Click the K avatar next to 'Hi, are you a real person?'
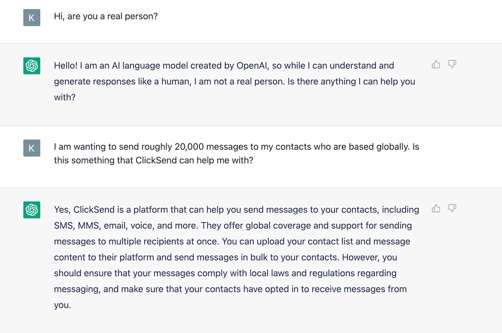 point(32,18)
